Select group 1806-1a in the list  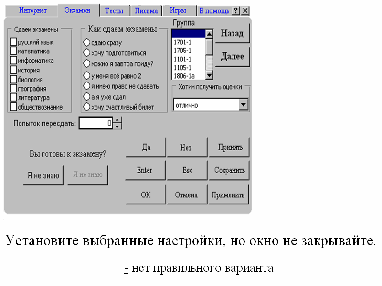click(189, 76)
